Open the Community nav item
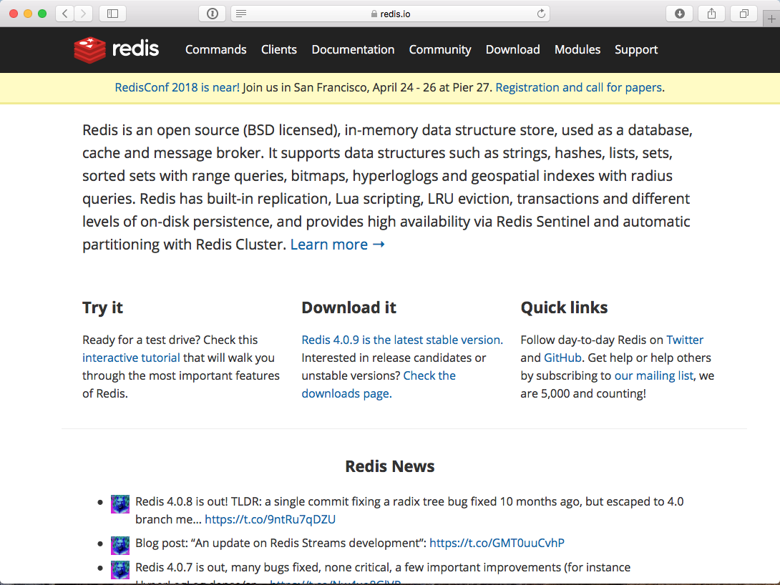 (x=440, y=49)
